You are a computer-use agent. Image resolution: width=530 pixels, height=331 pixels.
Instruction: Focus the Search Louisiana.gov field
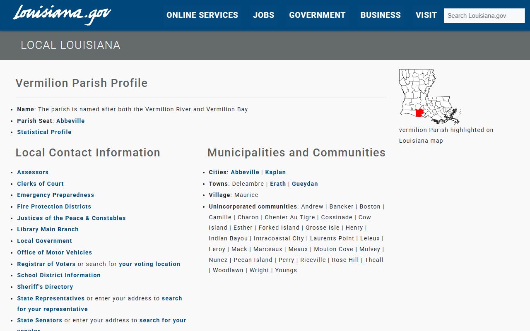(484, 16)
